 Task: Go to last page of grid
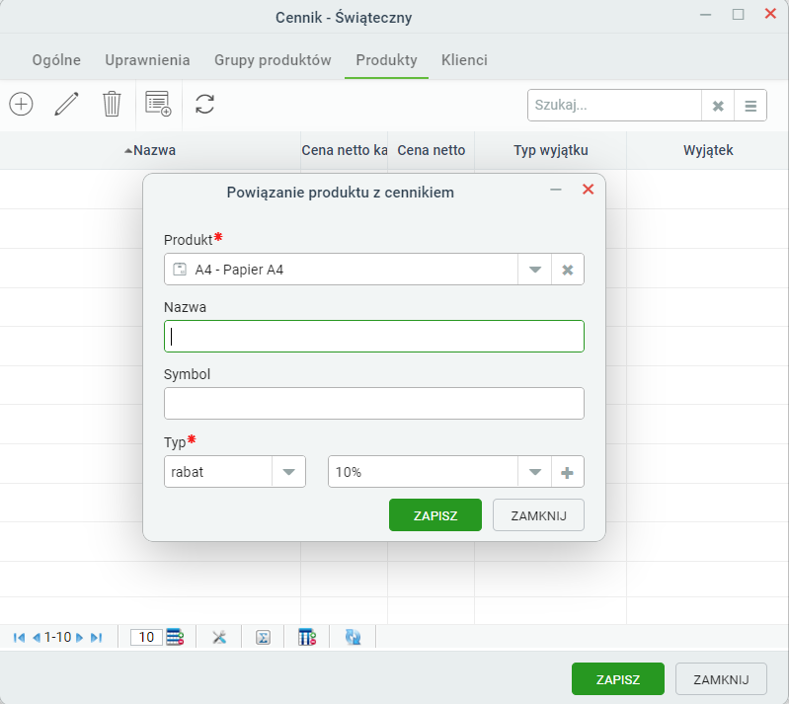96,638
